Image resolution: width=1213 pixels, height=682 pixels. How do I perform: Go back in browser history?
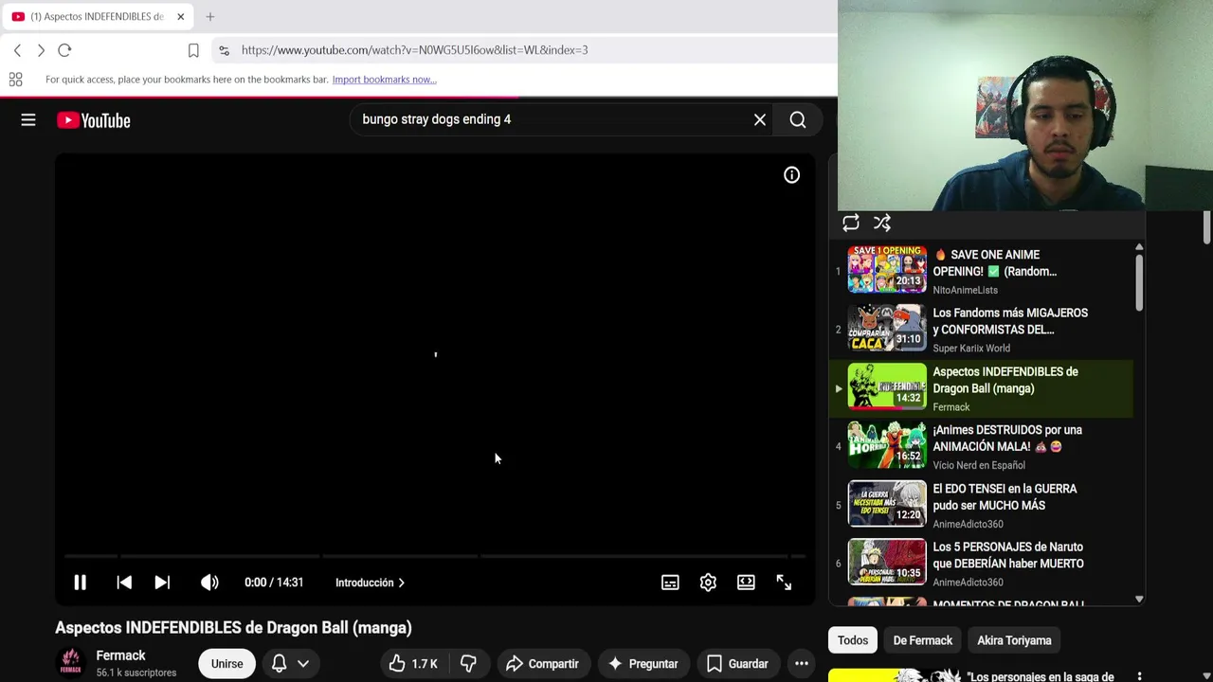(x=17, y=50)
